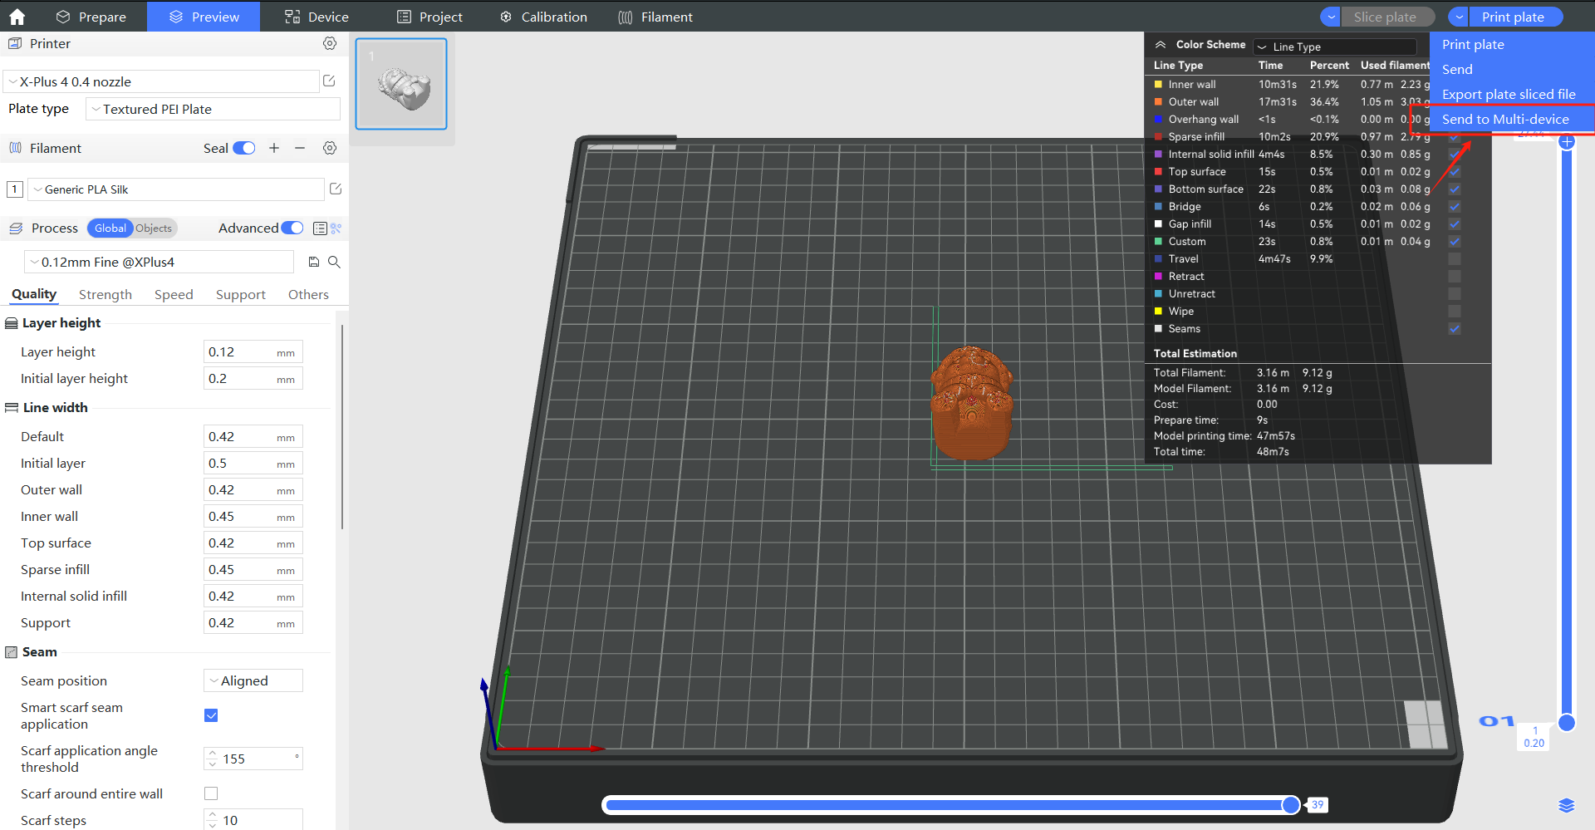Switch to the Device tab
The height and width of the screenshot is (830, 1595).
[317, 17]
